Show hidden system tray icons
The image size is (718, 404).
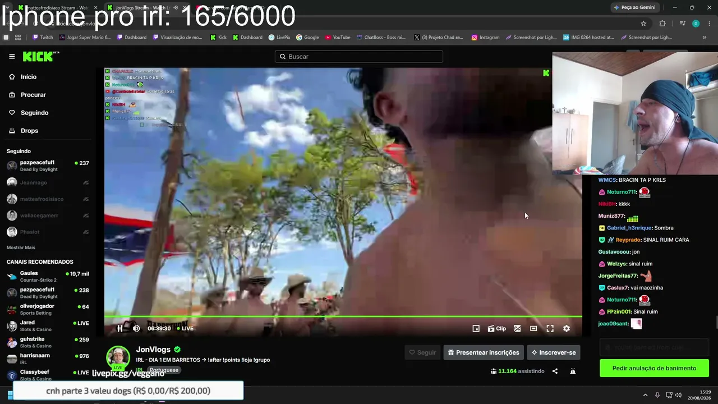[x=645, y=395]
